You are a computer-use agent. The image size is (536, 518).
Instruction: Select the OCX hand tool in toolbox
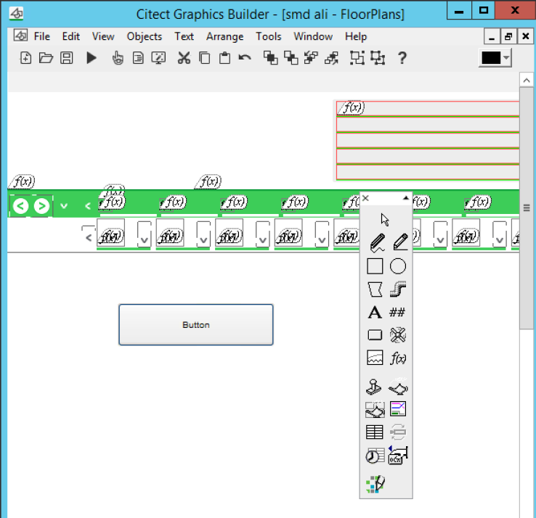click(x=398, y=455)
